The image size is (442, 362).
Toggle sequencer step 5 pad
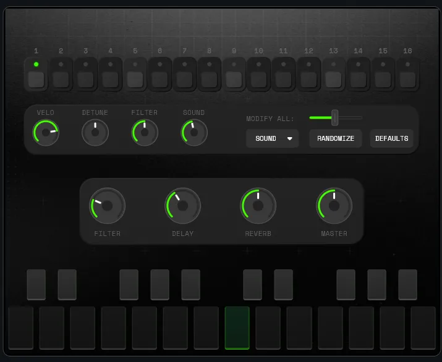pyautogui.click(x=135, y=80)
